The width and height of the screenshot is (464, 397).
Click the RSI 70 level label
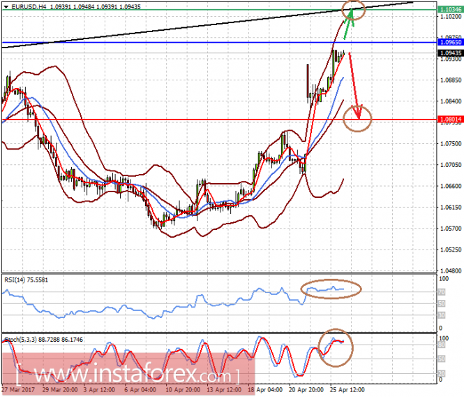[x=441, y=292]
